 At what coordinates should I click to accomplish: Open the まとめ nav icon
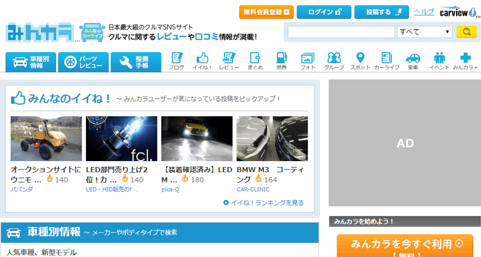point(255,61)
